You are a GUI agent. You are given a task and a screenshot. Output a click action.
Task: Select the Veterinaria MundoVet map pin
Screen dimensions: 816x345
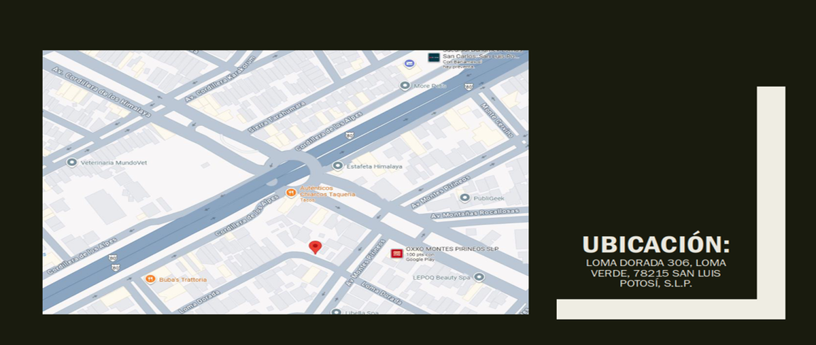(71, 163)
